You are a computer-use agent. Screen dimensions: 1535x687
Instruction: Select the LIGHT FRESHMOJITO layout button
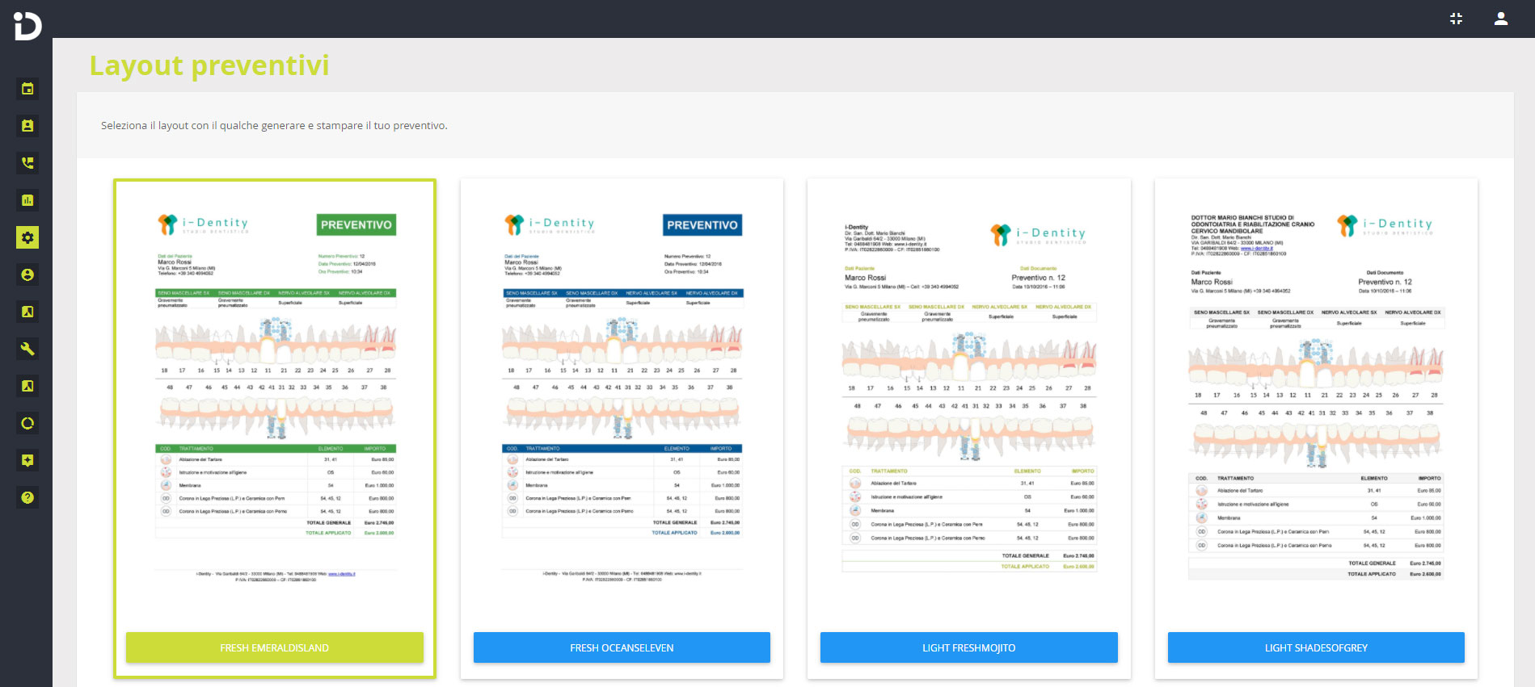(969, 647)
